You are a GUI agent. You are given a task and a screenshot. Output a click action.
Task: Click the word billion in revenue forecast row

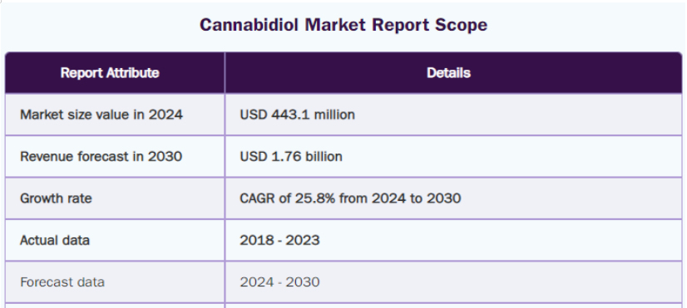323,157
